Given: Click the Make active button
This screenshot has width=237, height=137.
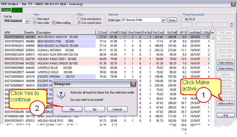Looking at the screenshot, I should 226,103.
